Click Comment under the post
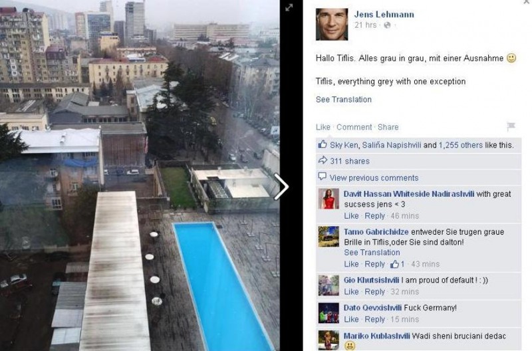Viewport: 532px width, 351px height. tap(354, 127)
